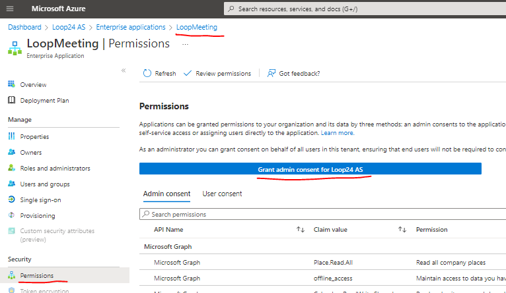Open Users and groups
The width and height of the screenshot is (506, 293).
click(x=45, y=184)
